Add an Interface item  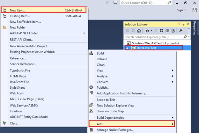44,111
